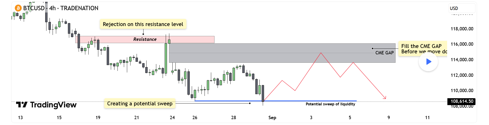Click the 24 date on the time axis
The image size is (489, 125).
(x=172, y=118)
